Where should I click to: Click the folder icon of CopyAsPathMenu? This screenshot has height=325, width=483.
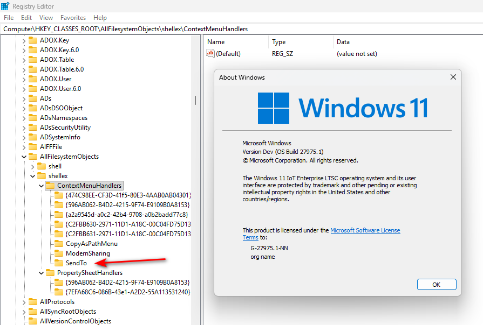[x=59, y=244]
